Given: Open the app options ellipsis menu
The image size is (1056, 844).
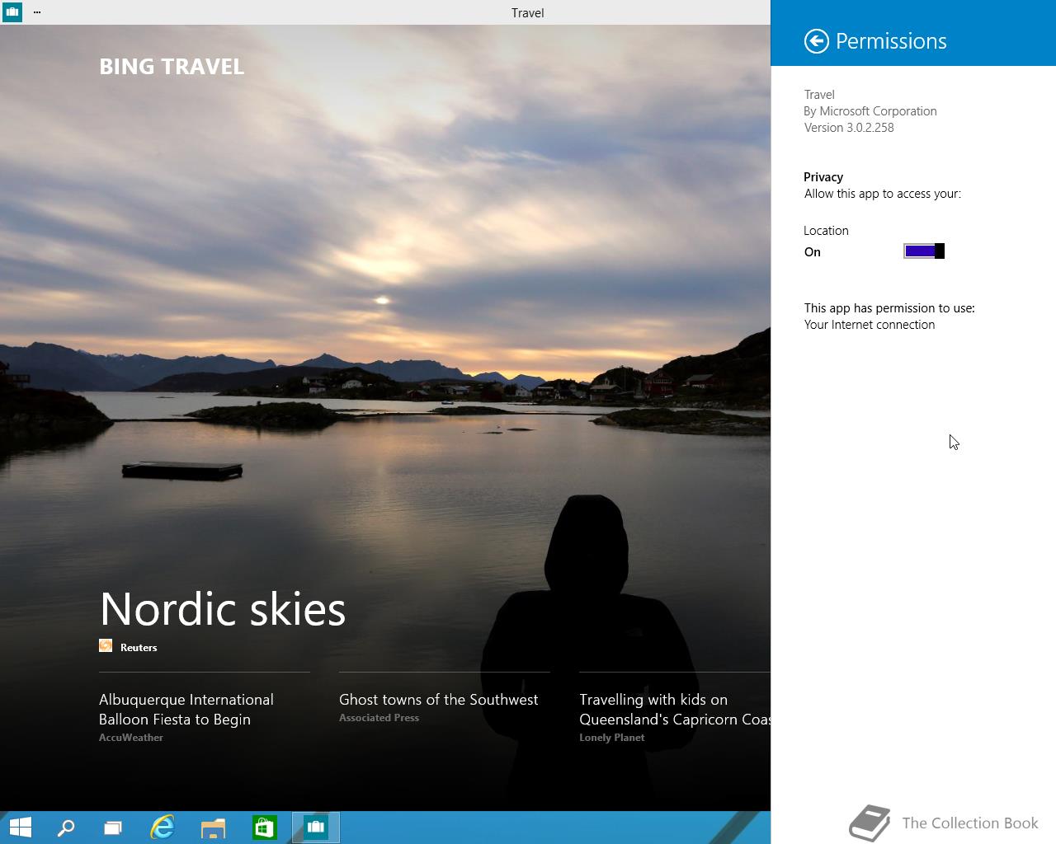Looking at the screenshot, I should (37, 12).
